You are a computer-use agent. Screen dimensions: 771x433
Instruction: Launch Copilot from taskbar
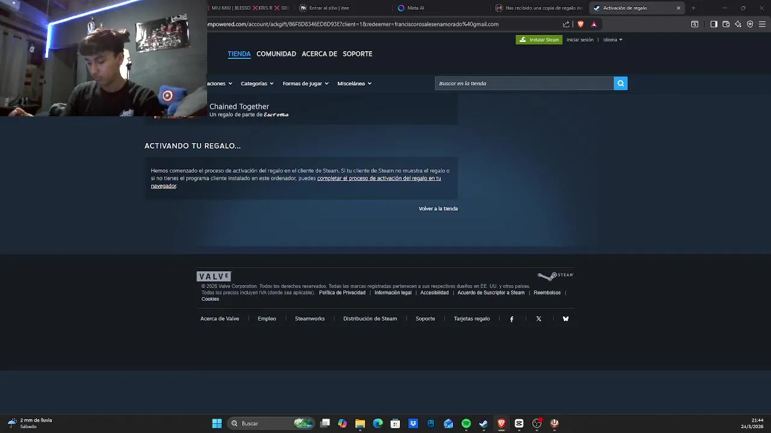pos(343,423)
